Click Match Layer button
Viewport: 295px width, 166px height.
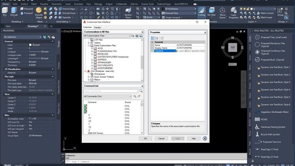[265, 18]
